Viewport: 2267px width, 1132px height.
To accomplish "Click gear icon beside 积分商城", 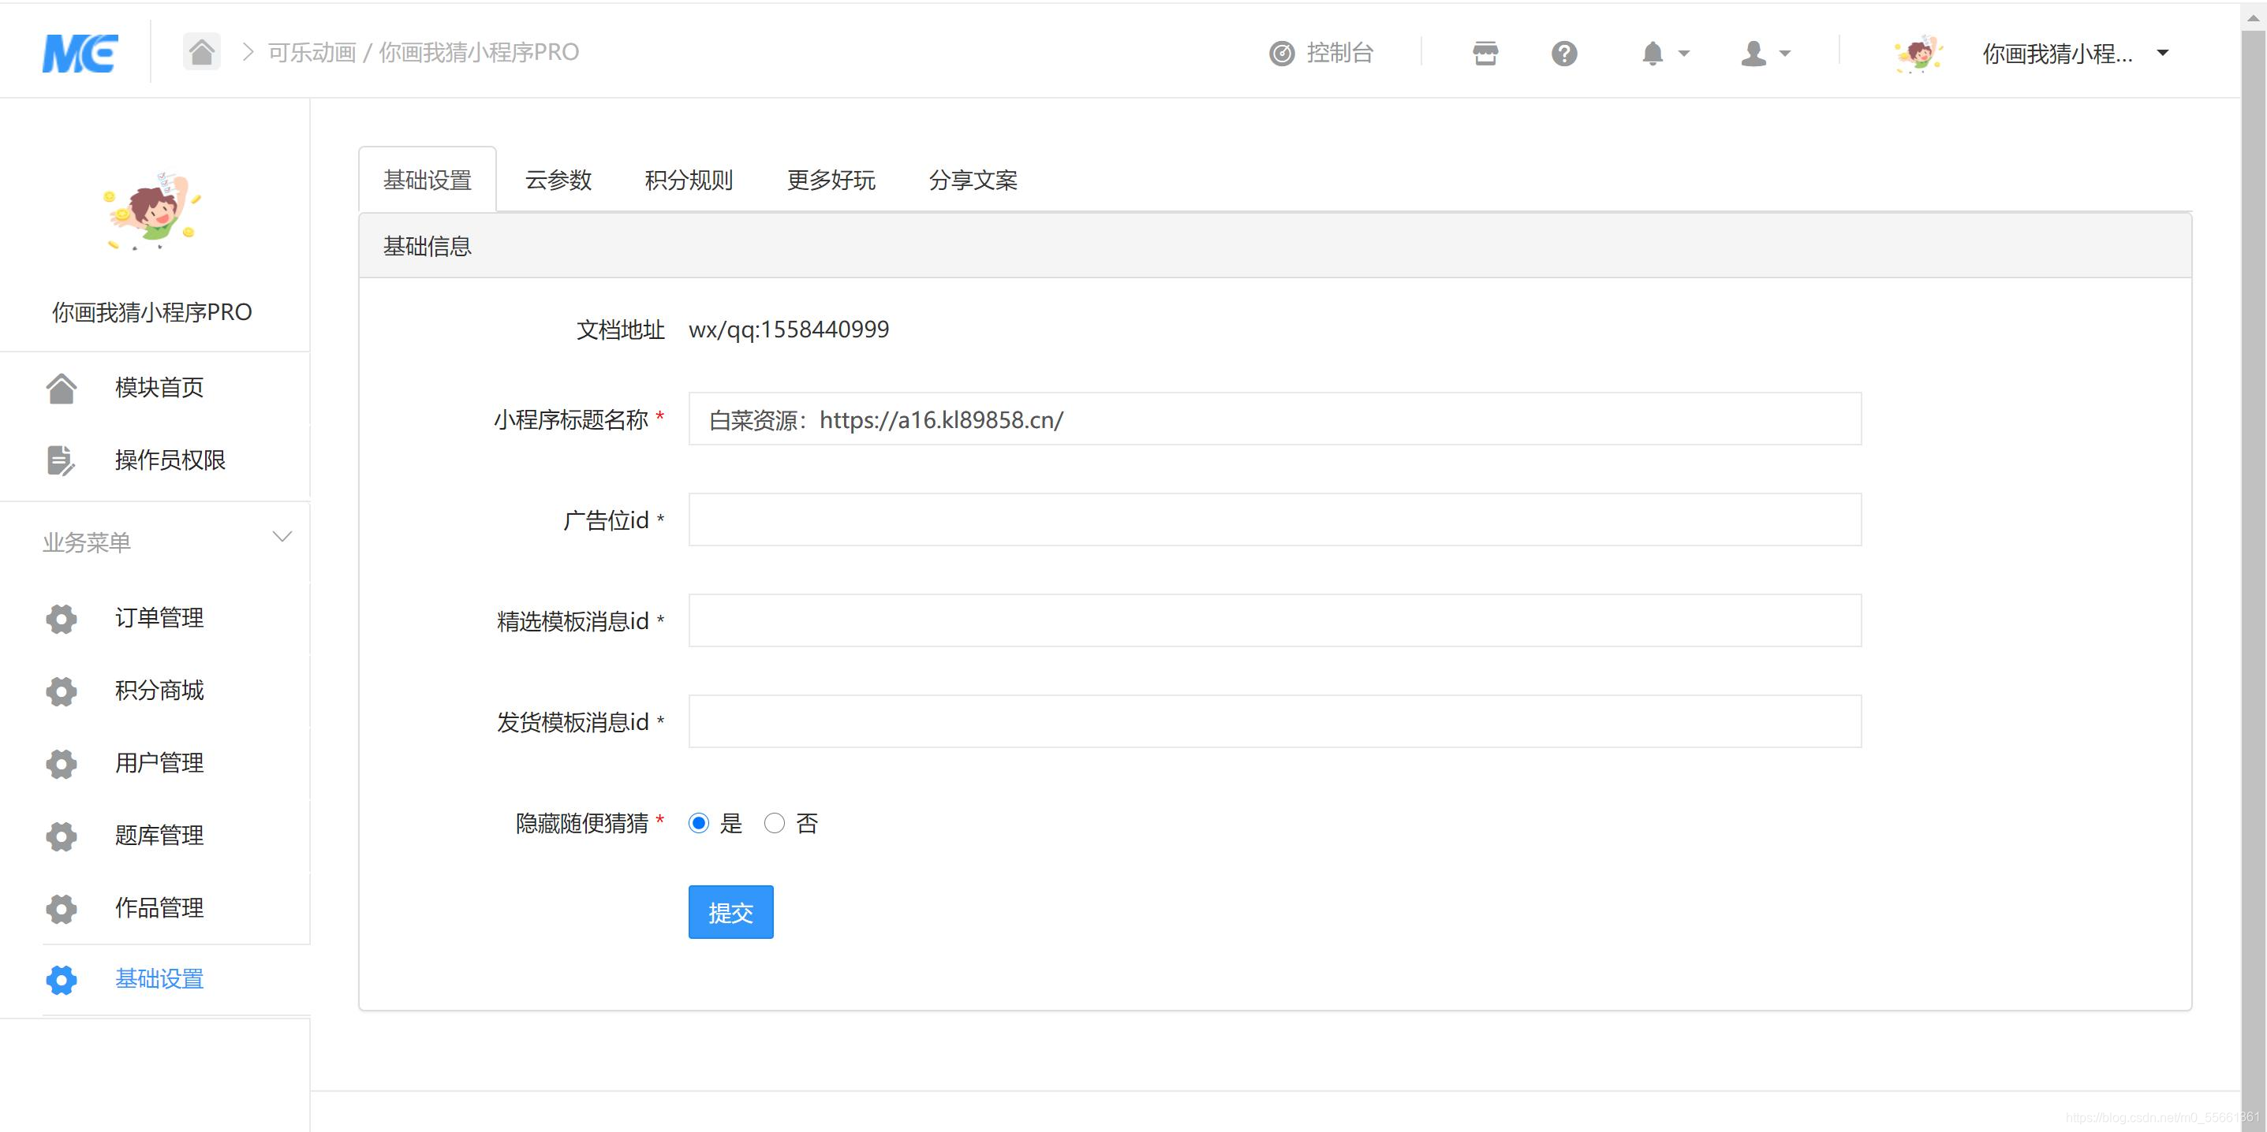I will pos(61,691).
